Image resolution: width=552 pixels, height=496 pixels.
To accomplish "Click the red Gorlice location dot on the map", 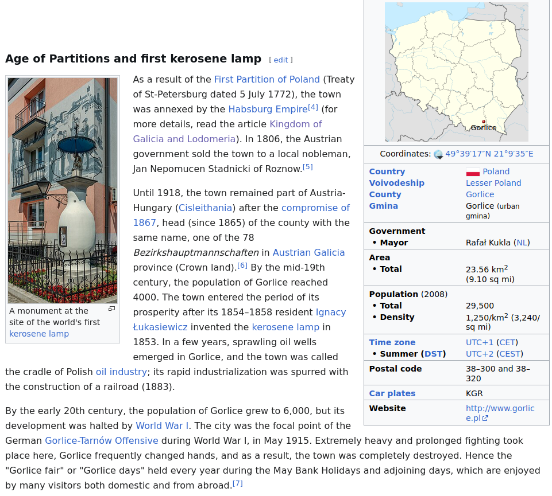I will coord(484,122).
